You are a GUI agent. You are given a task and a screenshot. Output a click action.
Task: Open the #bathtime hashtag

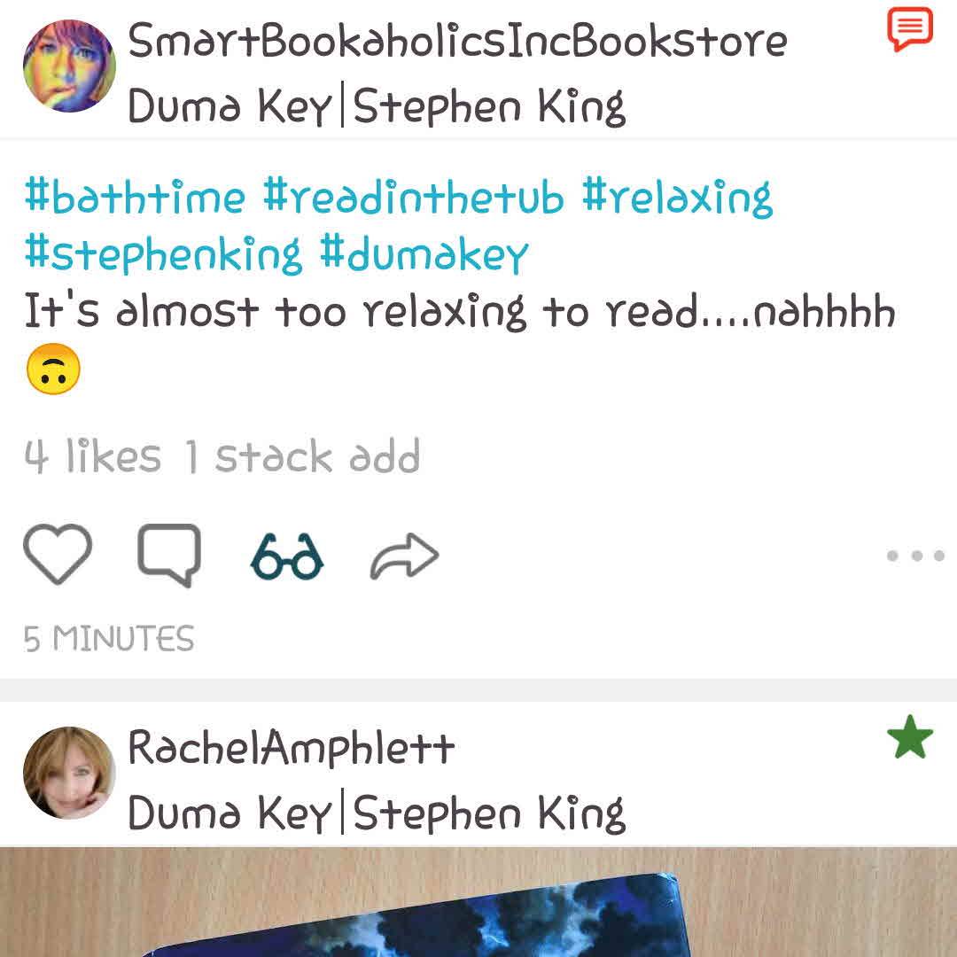[135, 197]
